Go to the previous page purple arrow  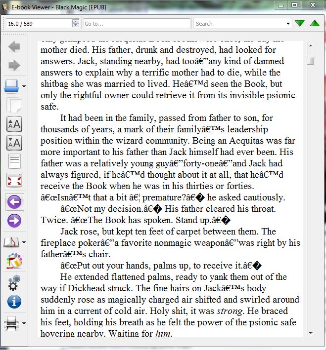[14, 202]
